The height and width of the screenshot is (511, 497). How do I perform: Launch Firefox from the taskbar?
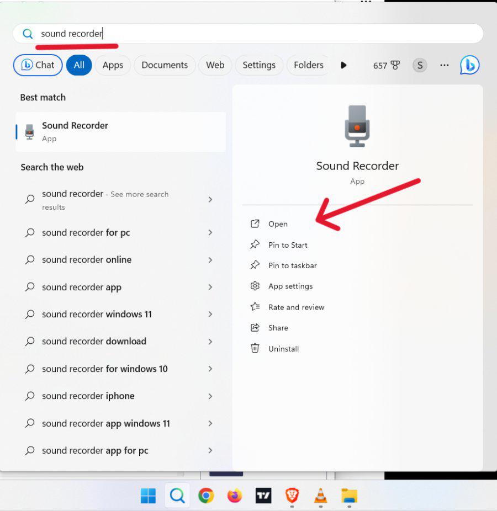click(235, 496)
